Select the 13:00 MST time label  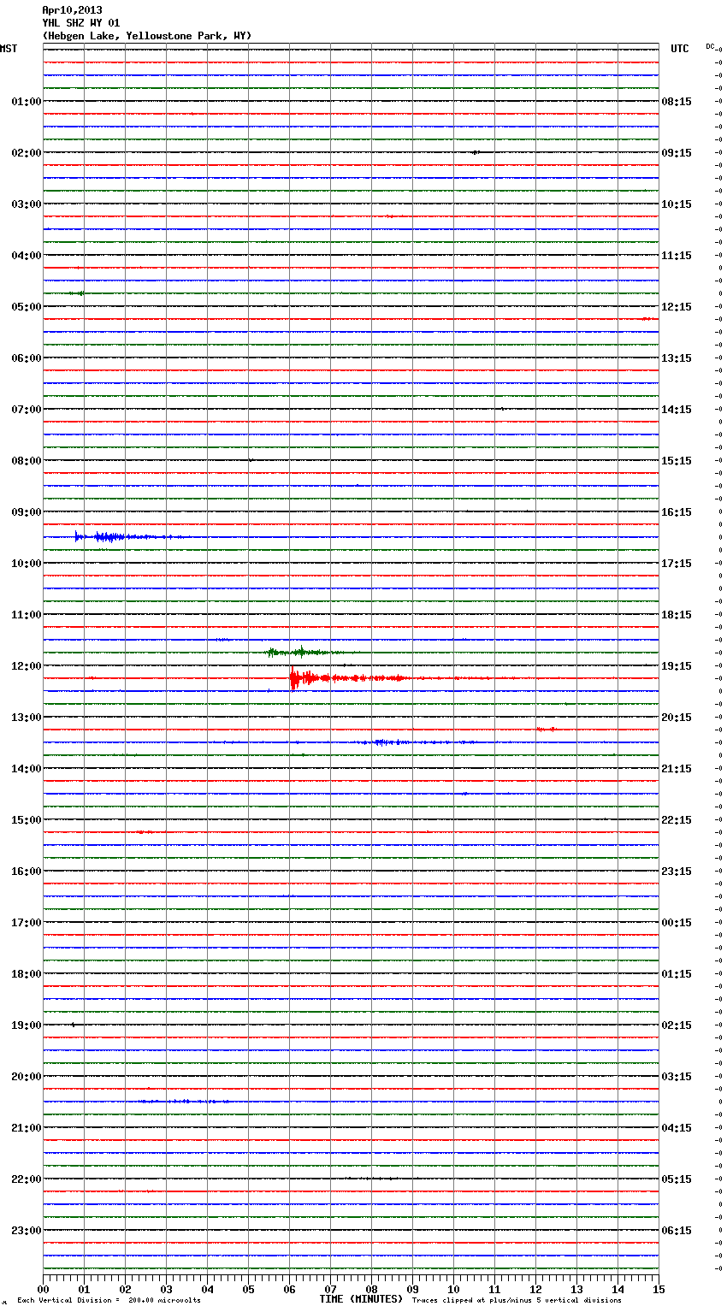(x=27, y=718)
